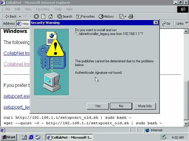Stop page loading with the Stop icon
The image size is (189, 141).
point(36,16)
